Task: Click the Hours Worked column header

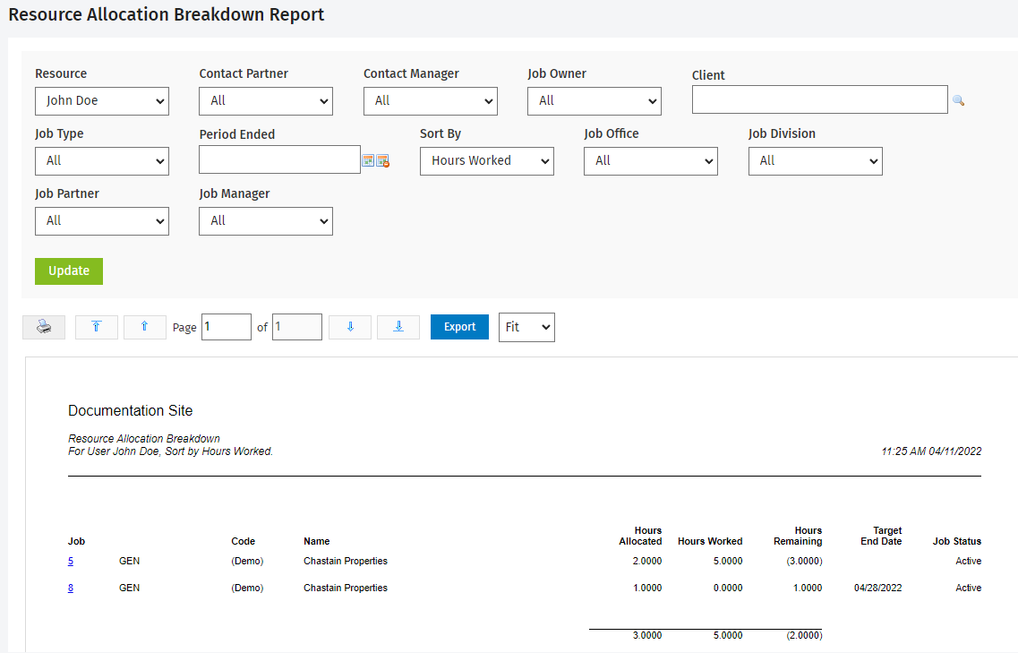Action: (x=710, y=541)
